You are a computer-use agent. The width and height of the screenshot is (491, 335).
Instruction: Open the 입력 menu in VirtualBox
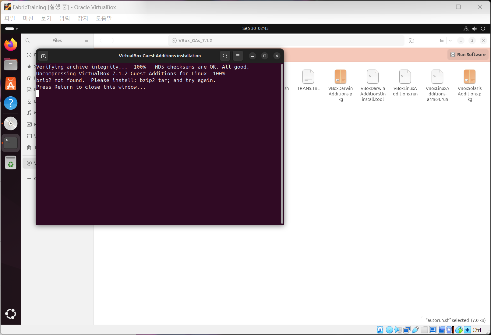tap(65, 18)
